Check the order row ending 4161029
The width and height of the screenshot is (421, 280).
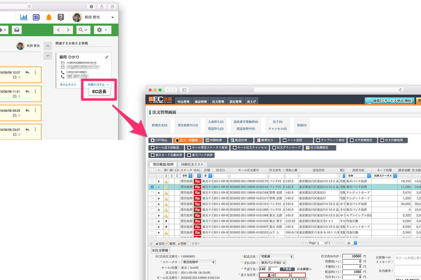pos(152,221)
